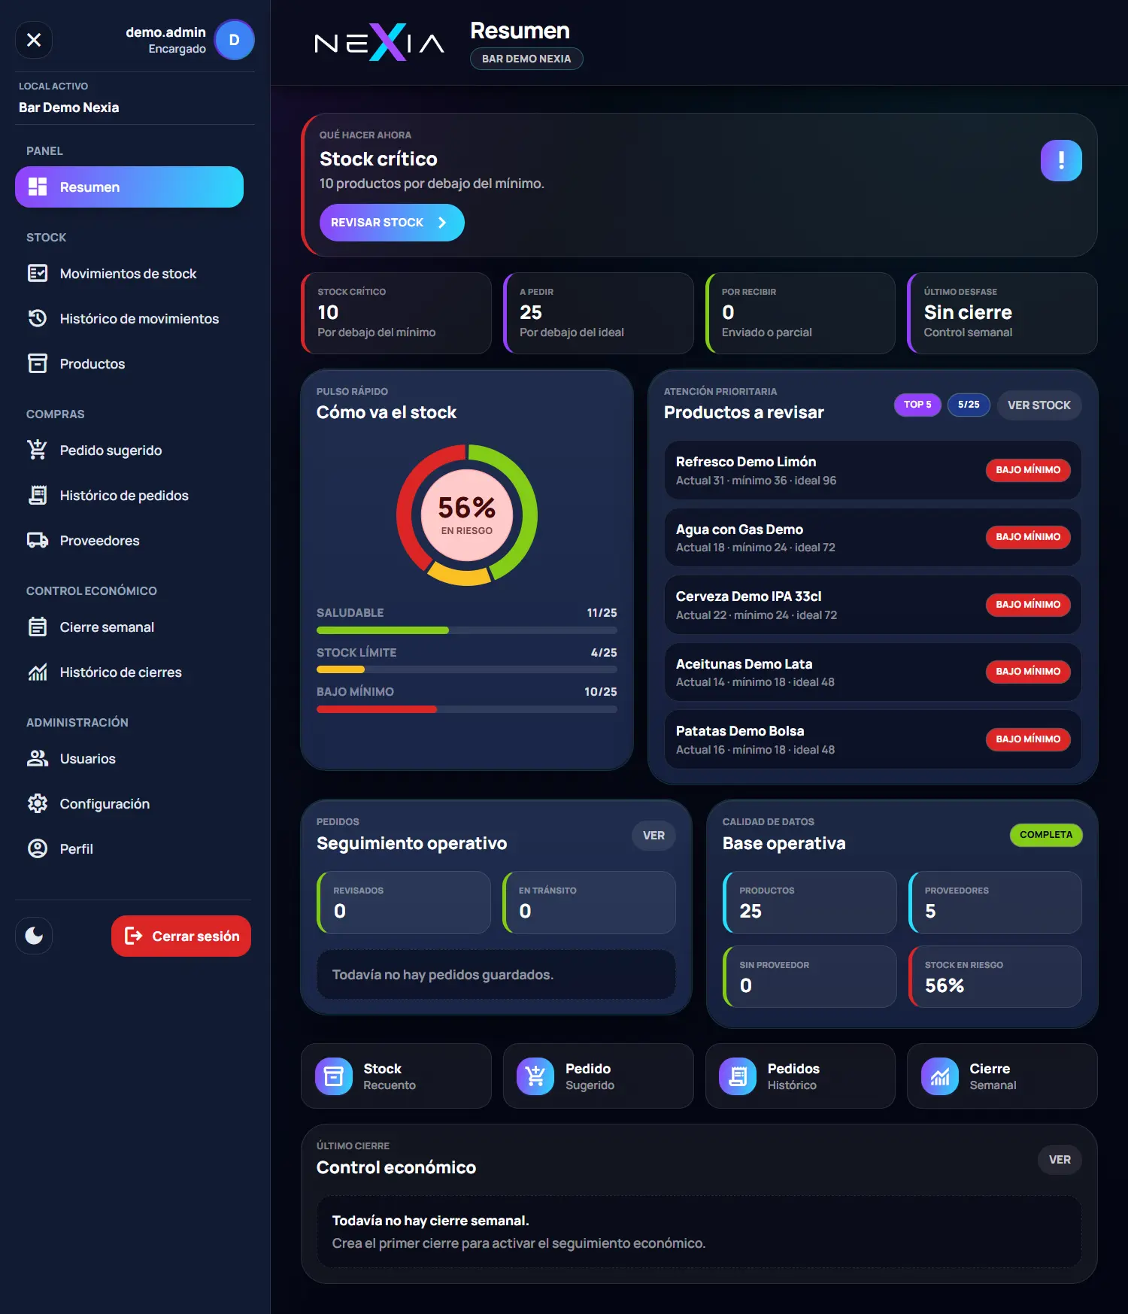Select the Refresco Demo Limón row

point(872,470)
